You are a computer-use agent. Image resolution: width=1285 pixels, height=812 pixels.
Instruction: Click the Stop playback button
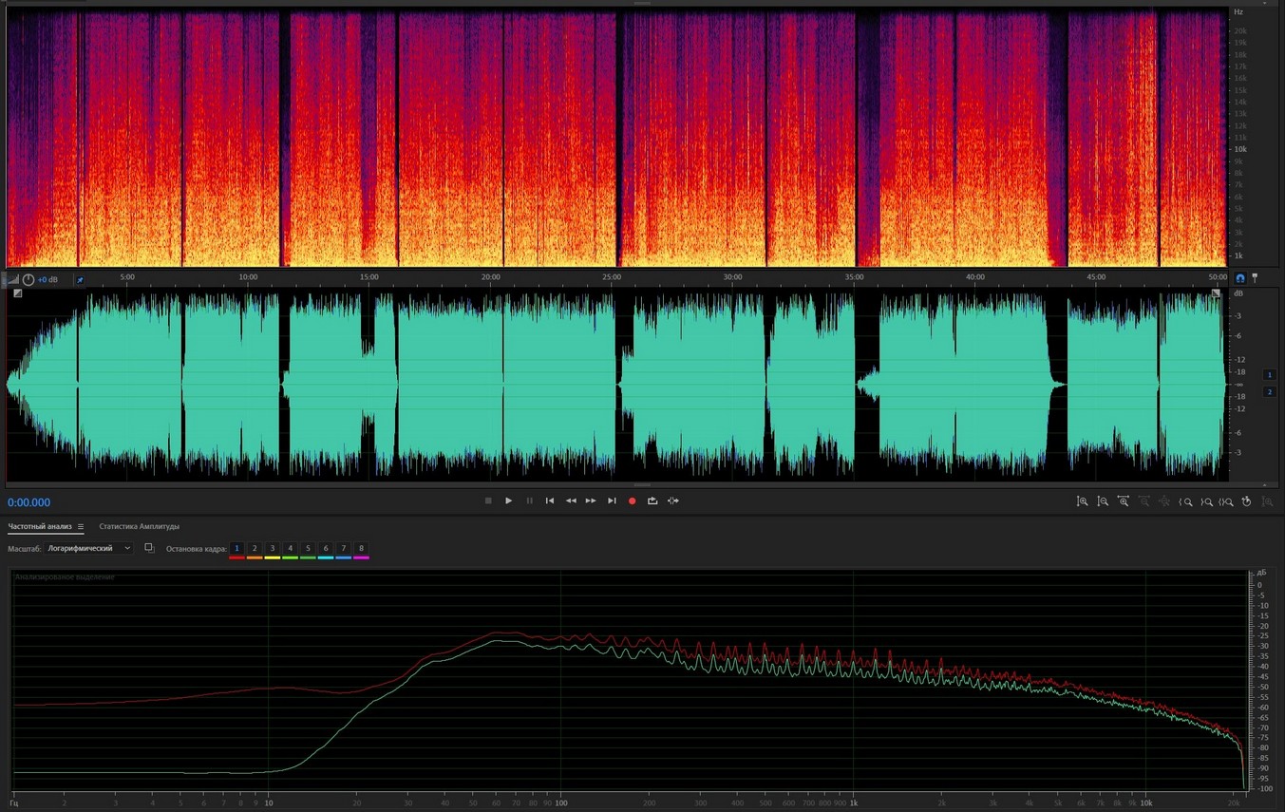click(488, 500)
